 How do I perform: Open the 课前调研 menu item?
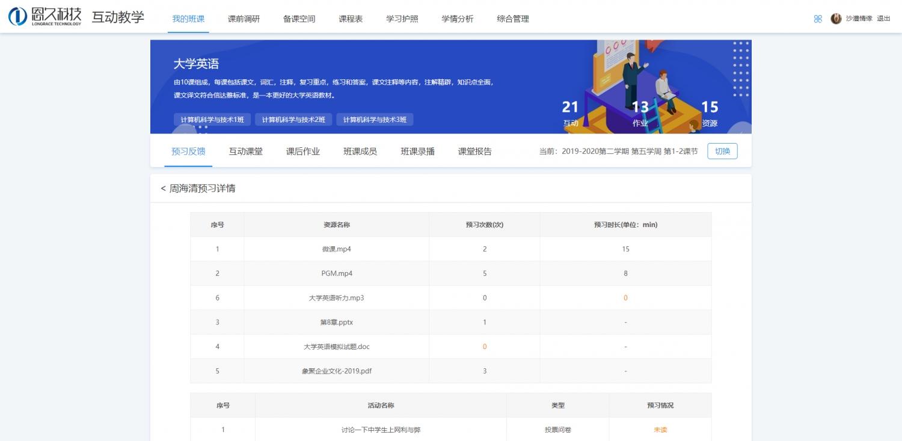tap(244, 19)
